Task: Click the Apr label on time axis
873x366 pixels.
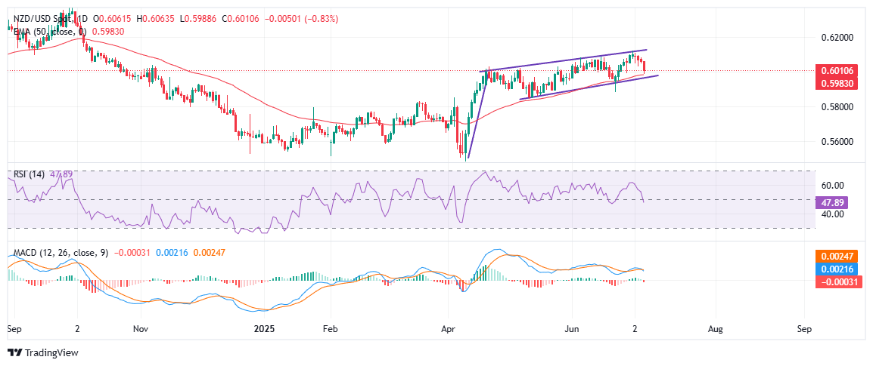Action: 450,329
